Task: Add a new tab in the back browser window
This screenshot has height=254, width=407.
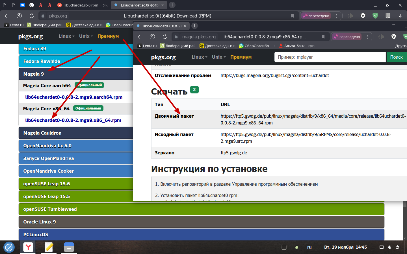Action: point(172,5)
